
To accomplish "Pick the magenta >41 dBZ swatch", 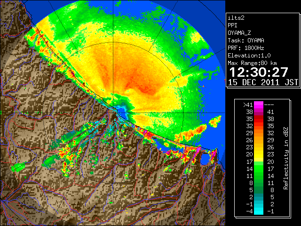I will [259, 105].
